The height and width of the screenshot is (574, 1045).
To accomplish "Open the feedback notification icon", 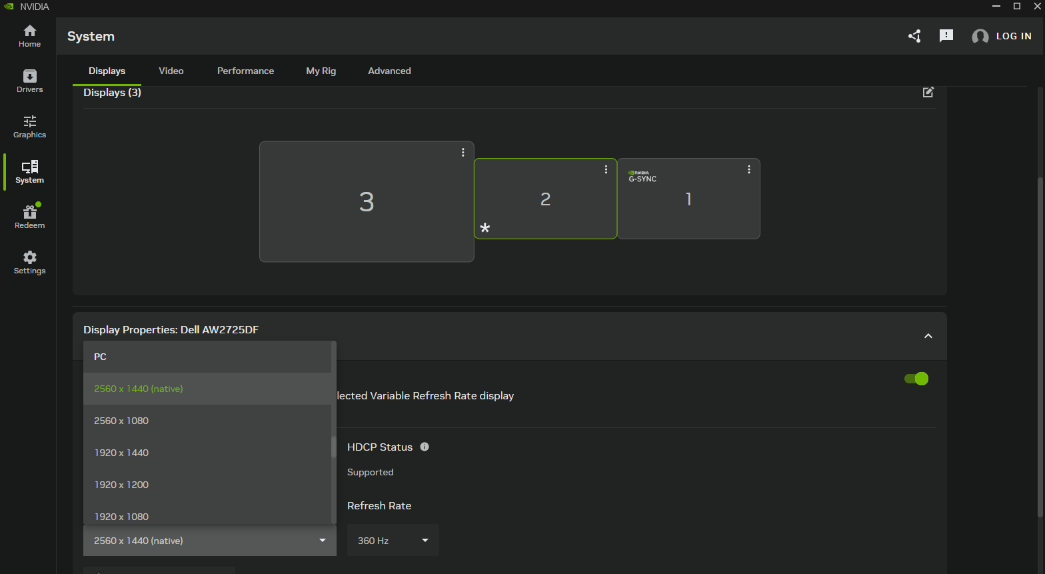I will pyautogui.click(x=946, y=36).
